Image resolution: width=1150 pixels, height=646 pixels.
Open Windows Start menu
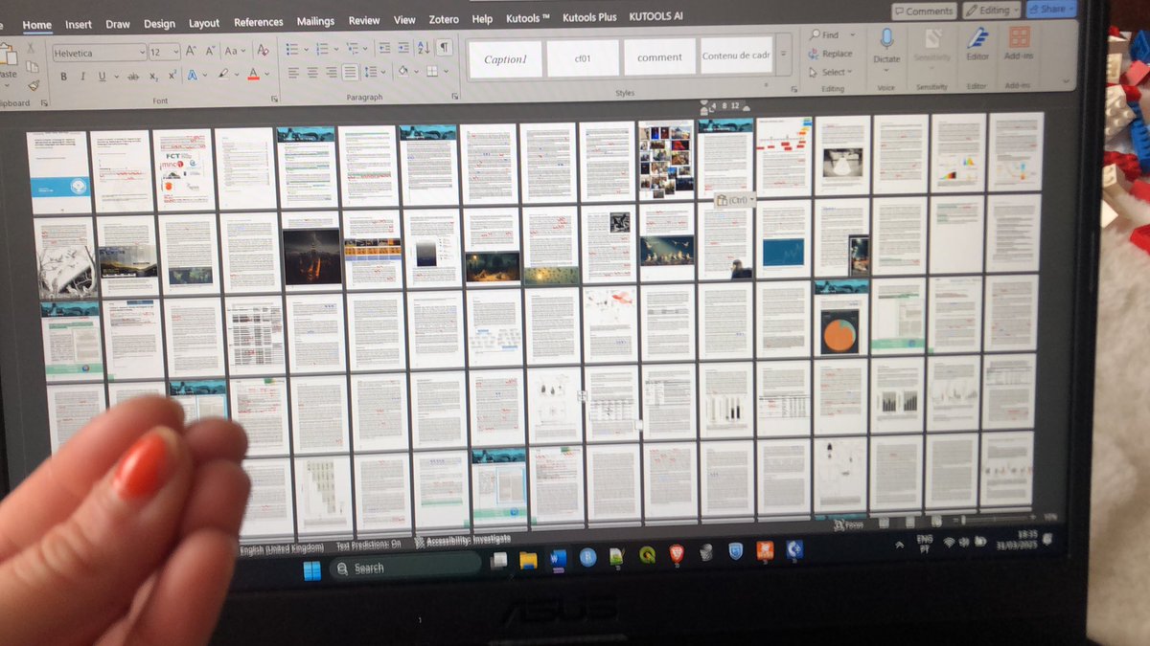tap(312, 570)
